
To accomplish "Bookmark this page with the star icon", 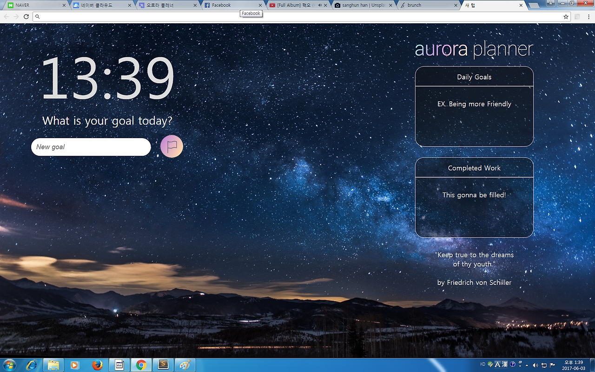I will click(x=566, y=16).
